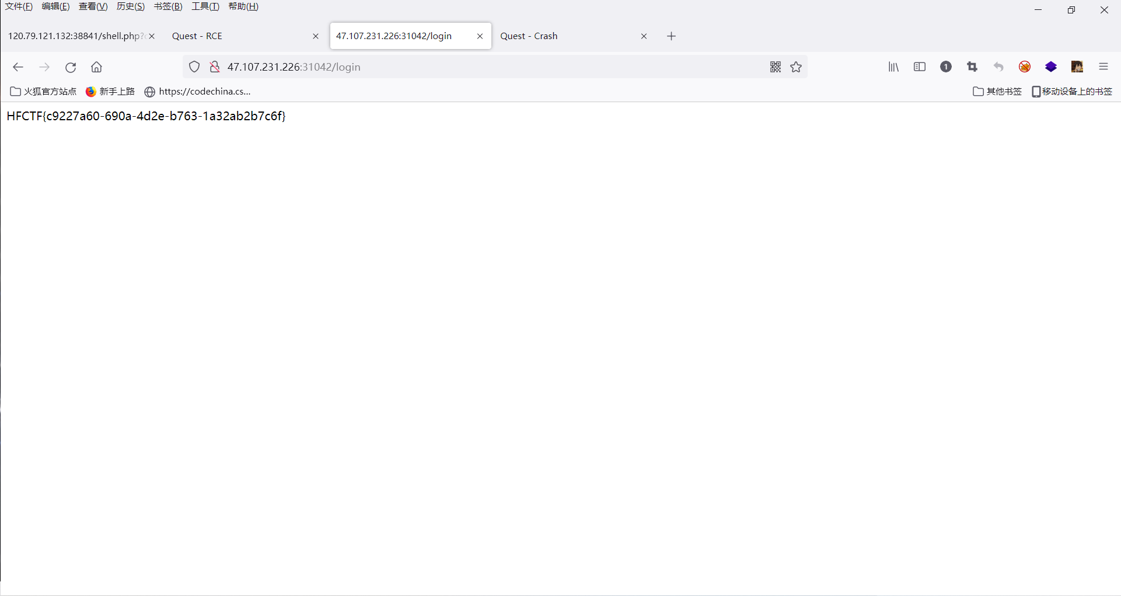Open the Firefox home page
The height and width of the screenshot is (596, 1121).
(x=97, y=67)
